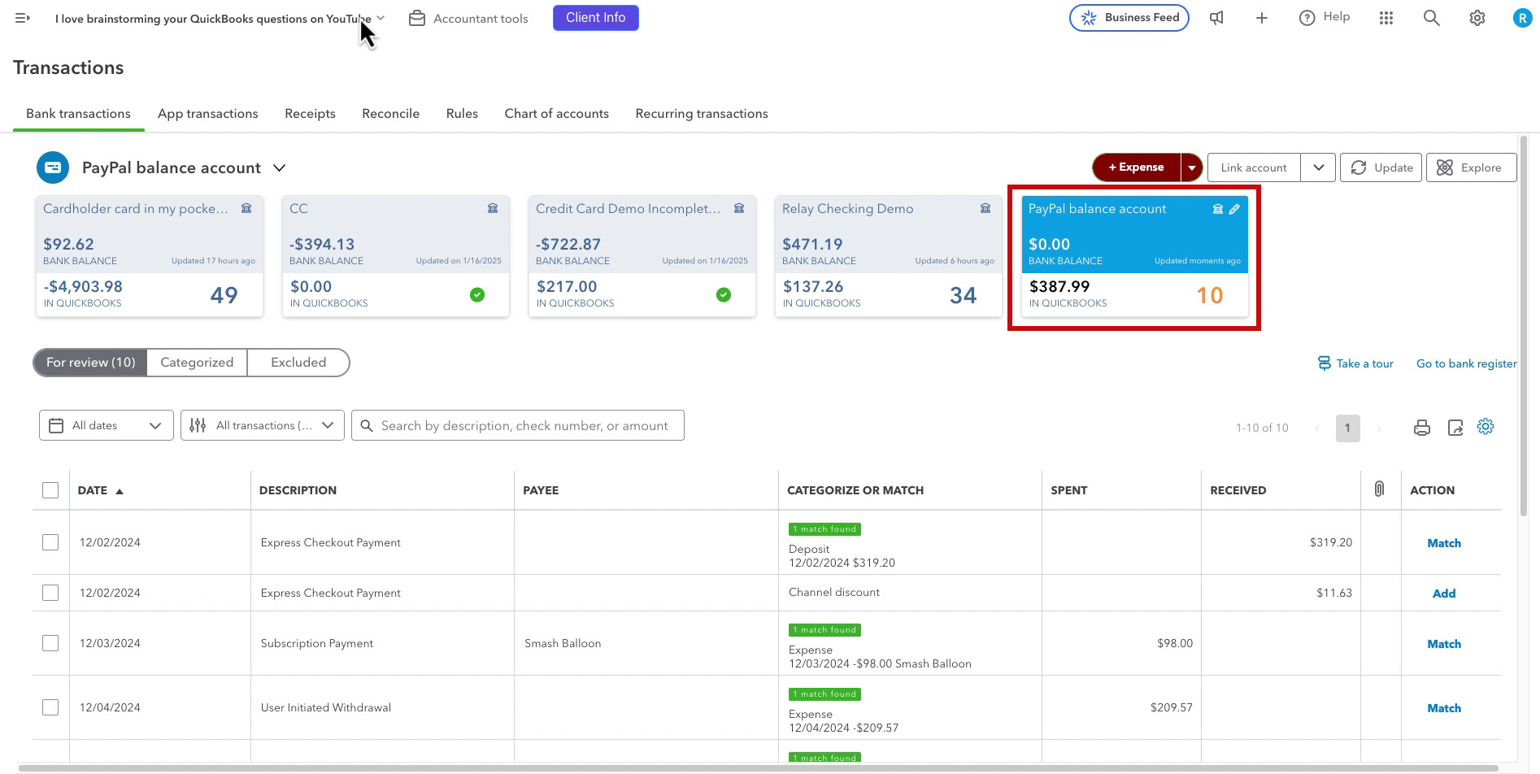Click the + Expense button
The width and height of the screenshot is (1540, 774).
coord(1137,167)
